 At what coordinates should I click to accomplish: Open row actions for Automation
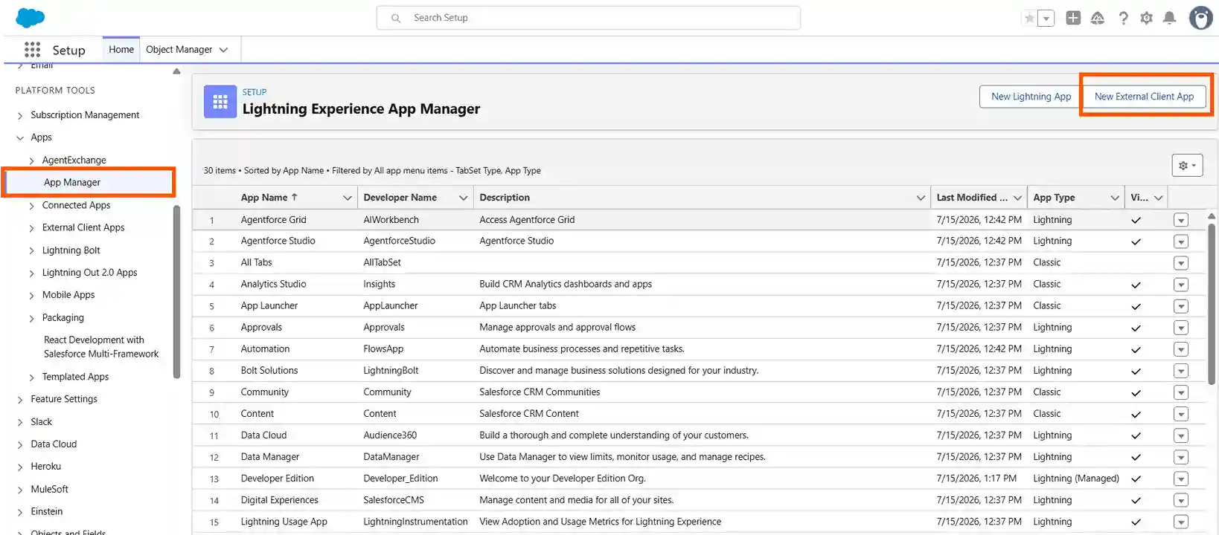tap(1180, 349)
